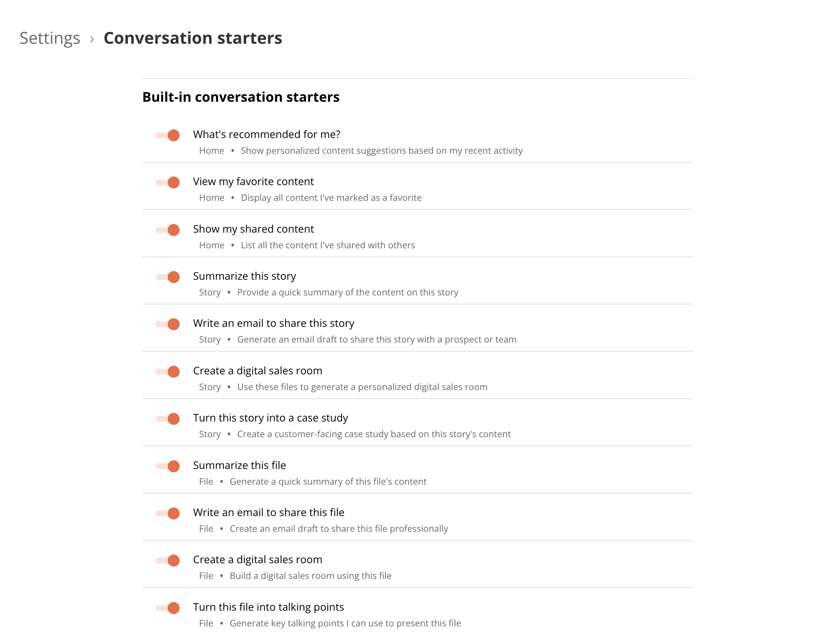Select the "Summarize this story" title text

(244, 276)
